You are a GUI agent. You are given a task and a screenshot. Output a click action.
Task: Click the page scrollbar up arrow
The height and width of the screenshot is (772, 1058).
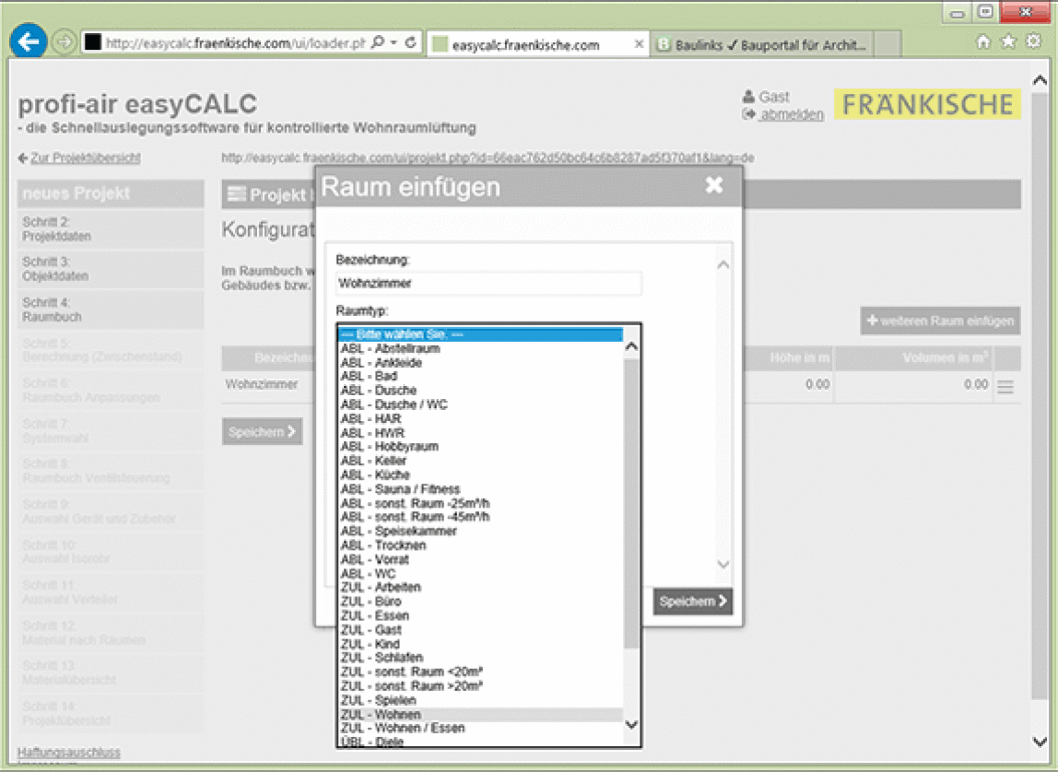tap(1040, 80)
